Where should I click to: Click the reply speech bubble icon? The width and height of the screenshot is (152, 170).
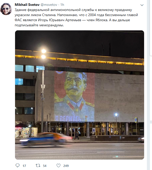tap(17, 165)
